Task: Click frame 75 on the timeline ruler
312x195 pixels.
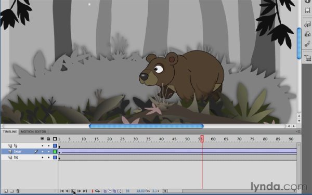Action: pos(252,139)
